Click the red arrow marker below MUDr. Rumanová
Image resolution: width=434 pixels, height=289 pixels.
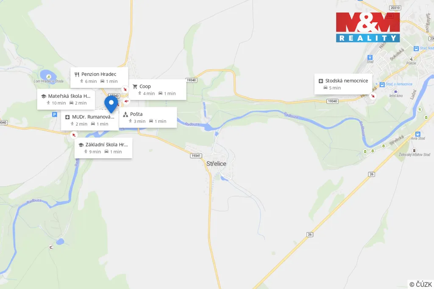tap(74, 135)
